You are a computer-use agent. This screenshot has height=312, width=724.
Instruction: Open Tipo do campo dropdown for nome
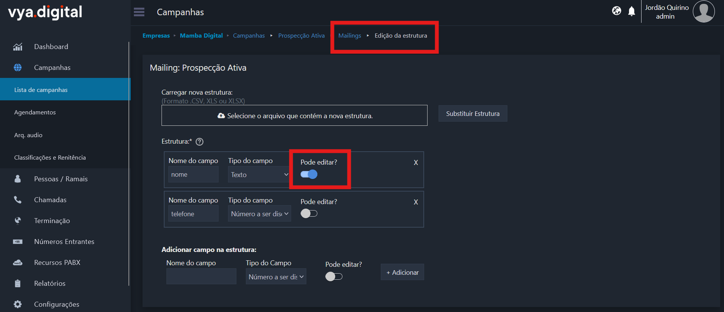tap(259, 175)
